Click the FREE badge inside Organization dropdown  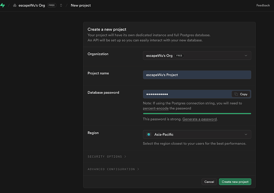click(179, 56)
